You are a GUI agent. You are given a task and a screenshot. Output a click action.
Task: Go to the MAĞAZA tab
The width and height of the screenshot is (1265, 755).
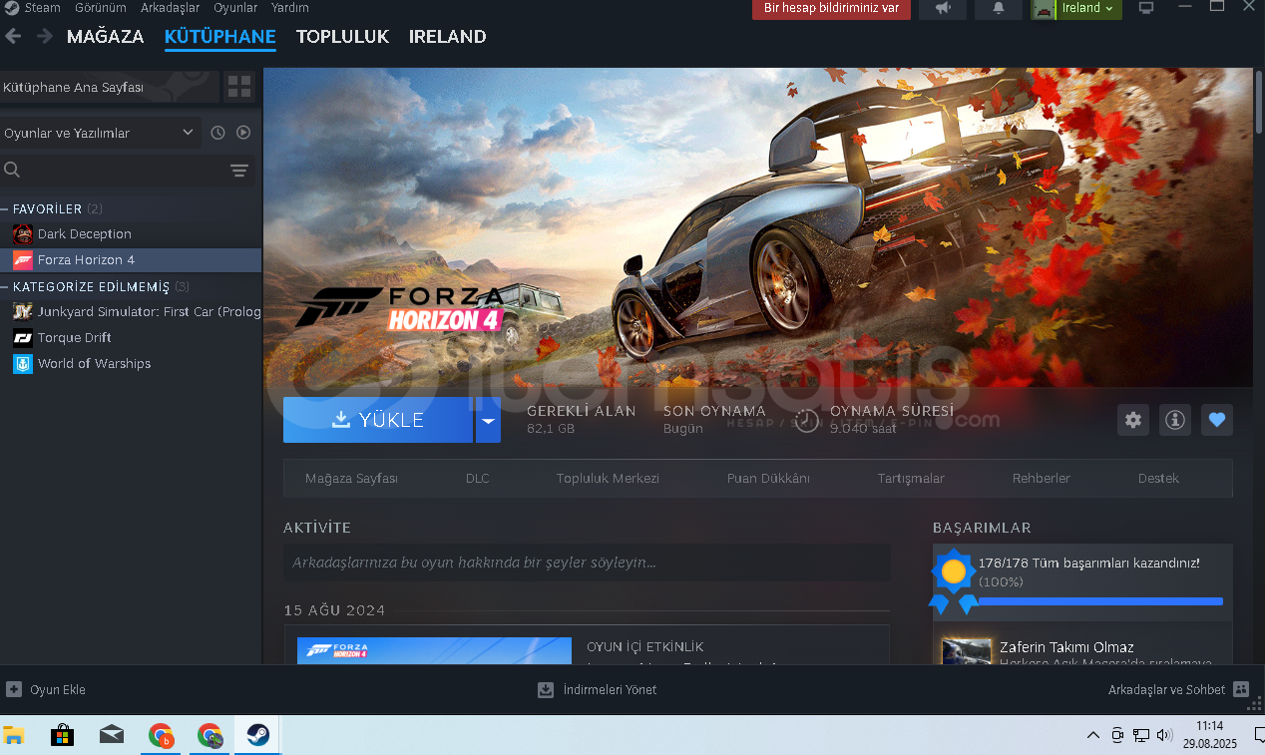pyautogui.click(x=106, y=36)
